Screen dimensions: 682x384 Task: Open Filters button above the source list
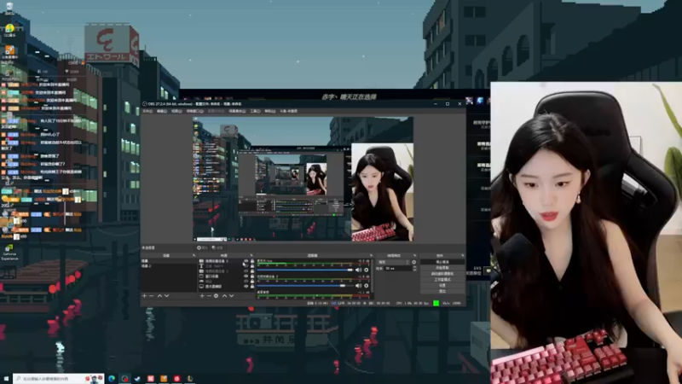(217, 247)
